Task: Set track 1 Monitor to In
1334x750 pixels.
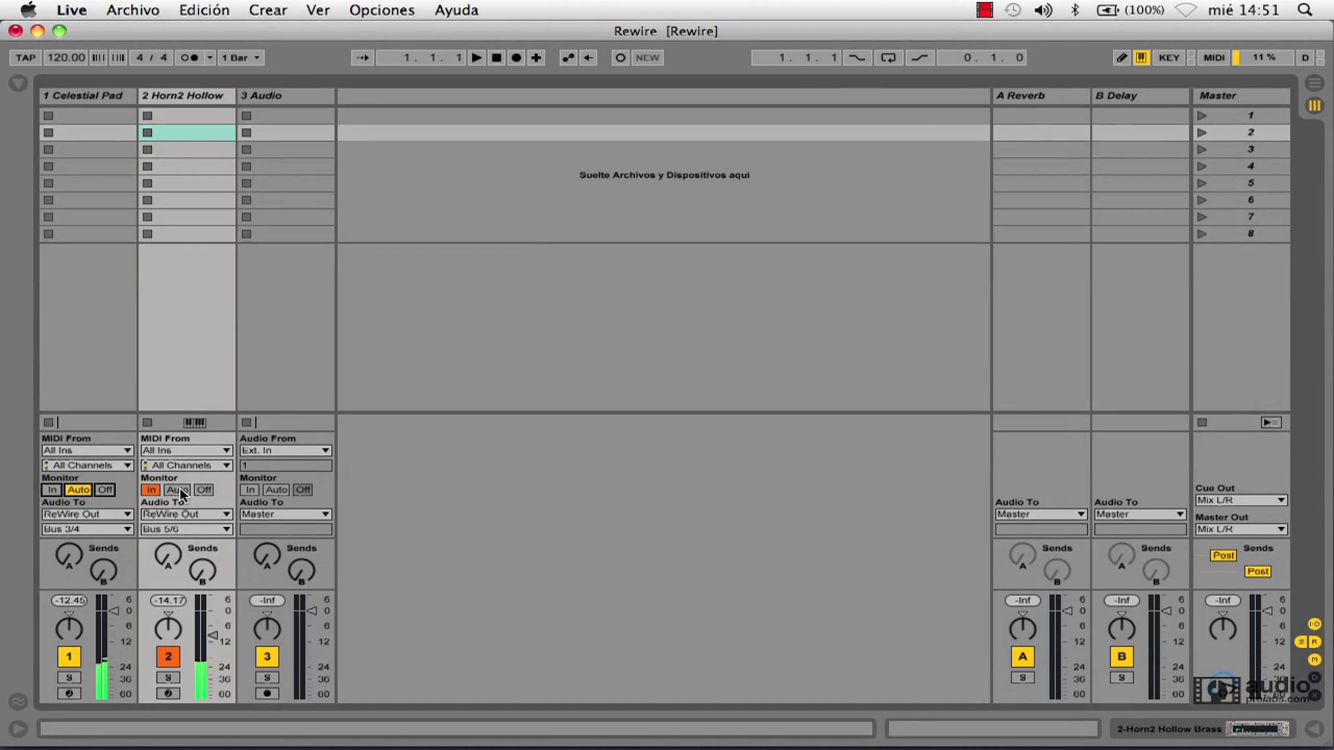Action: click(x=51, y=489)
